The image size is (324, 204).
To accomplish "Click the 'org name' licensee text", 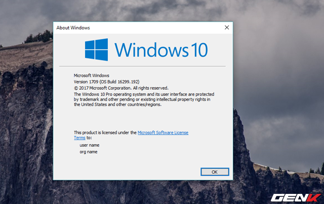I will pyautogui.click(x=89, y=151).
